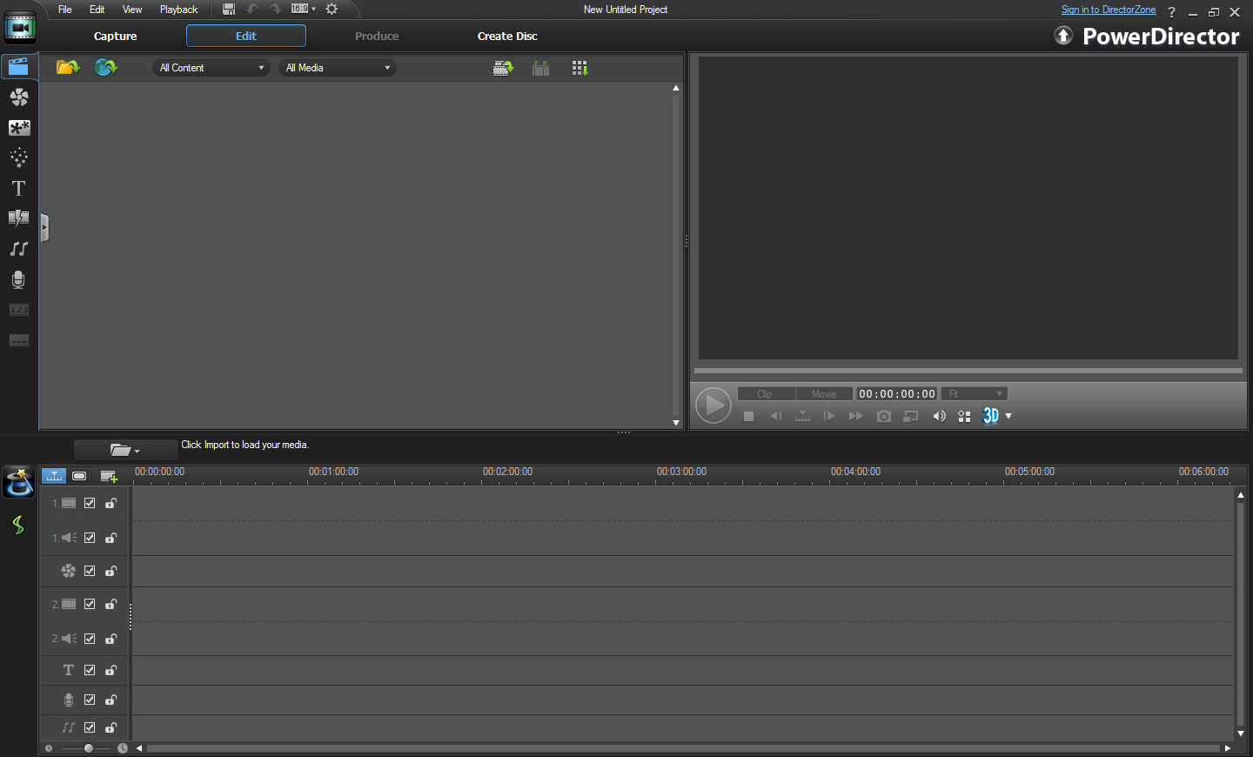Open the preview volume control
Viewport: 1253px width, 757px height.
[939, 416]
